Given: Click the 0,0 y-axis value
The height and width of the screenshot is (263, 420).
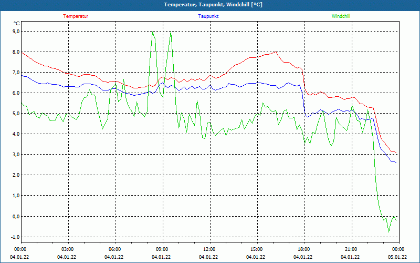Looking at the screenshot, I should (x=16, y=216).
